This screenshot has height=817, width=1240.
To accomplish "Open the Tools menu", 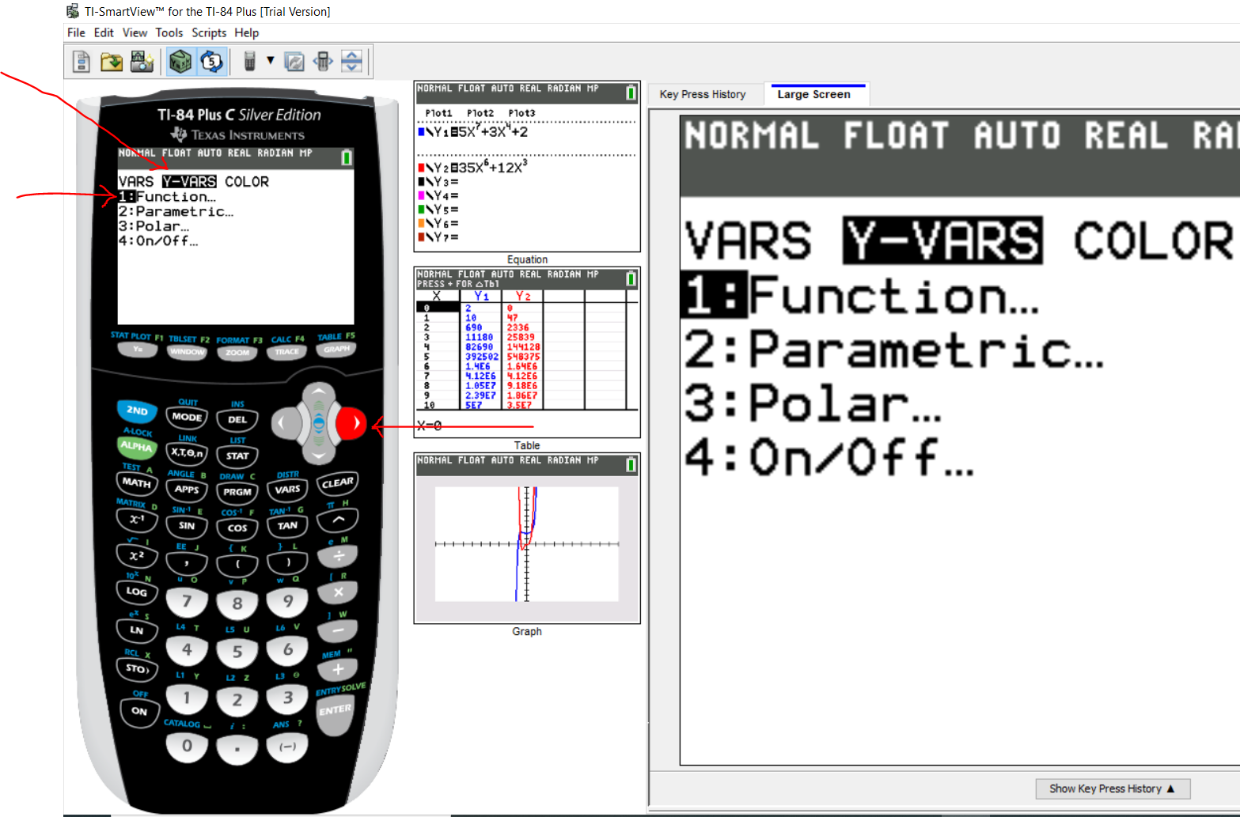I will [x=169, y=32].
